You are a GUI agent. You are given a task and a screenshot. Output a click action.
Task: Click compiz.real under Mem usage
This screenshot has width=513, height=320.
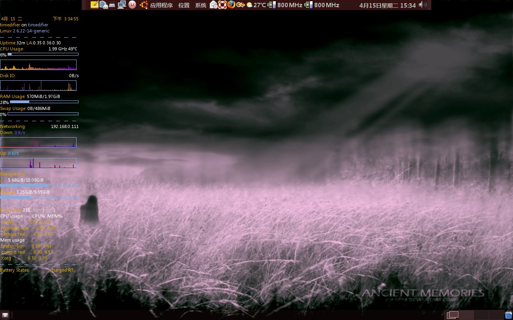coord(27,252)
